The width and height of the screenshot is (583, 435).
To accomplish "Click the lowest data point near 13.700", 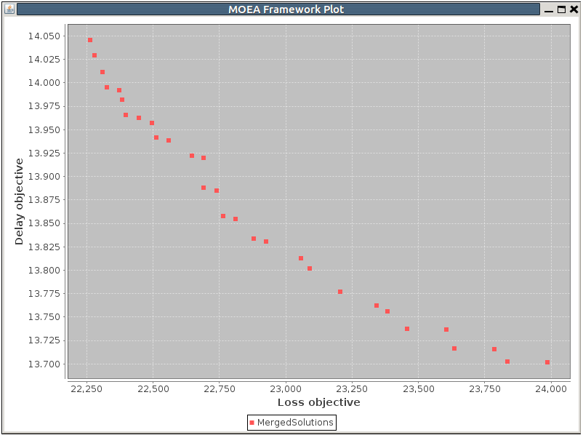I will [x=548, y=361].
